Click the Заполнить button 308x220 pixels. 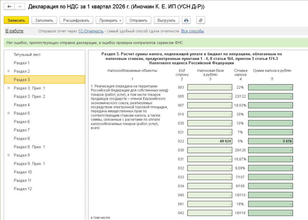[44, 20]
